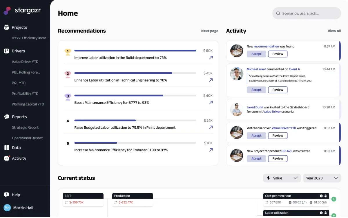
Task: Open the Year 2023 dropdown
Action: (321, 178)
